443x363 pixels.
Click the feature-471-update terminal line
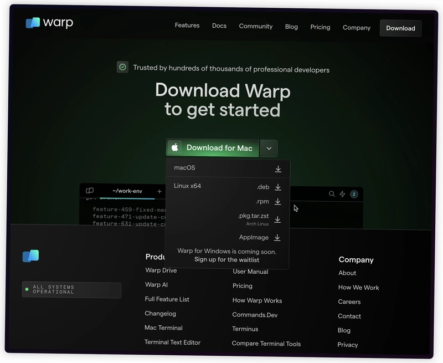coord(129,217)
